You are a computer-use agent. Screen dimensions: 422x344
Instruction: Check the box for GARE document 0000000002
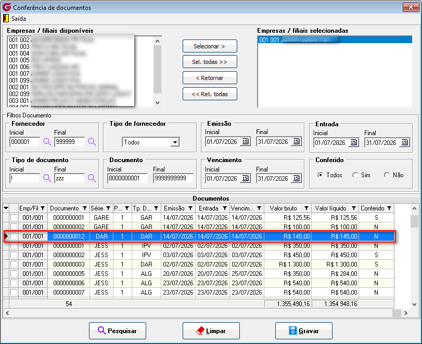click(14, 227)
